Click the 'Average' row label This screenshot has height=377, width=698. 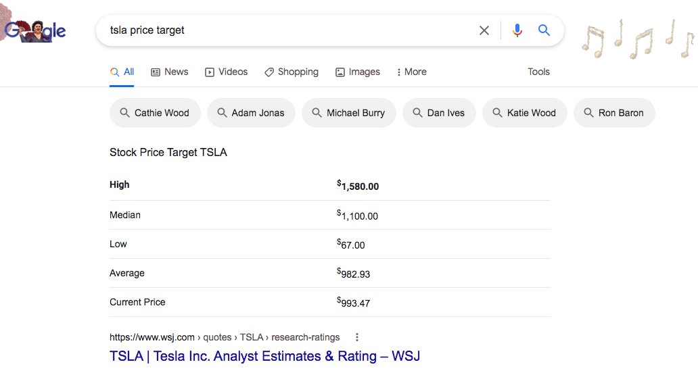[127, 274]
